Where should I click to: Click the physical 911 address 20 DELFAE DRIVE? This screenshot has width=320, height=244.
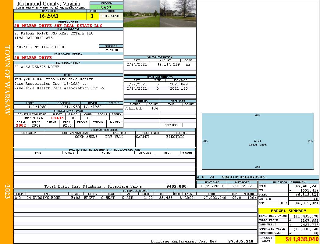[33, 57]
